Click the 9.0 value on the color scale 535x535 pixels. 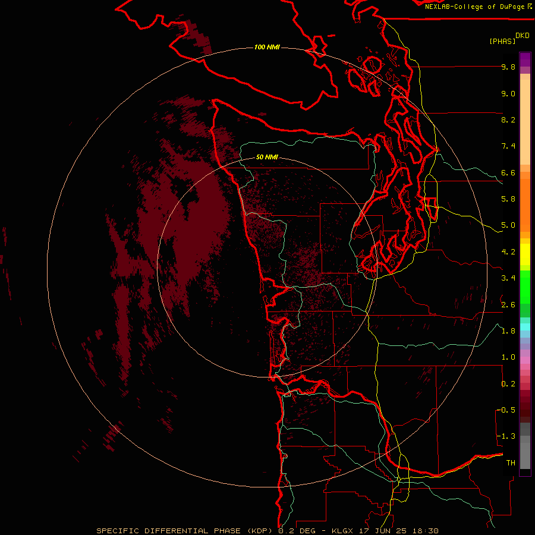[508, 93]
